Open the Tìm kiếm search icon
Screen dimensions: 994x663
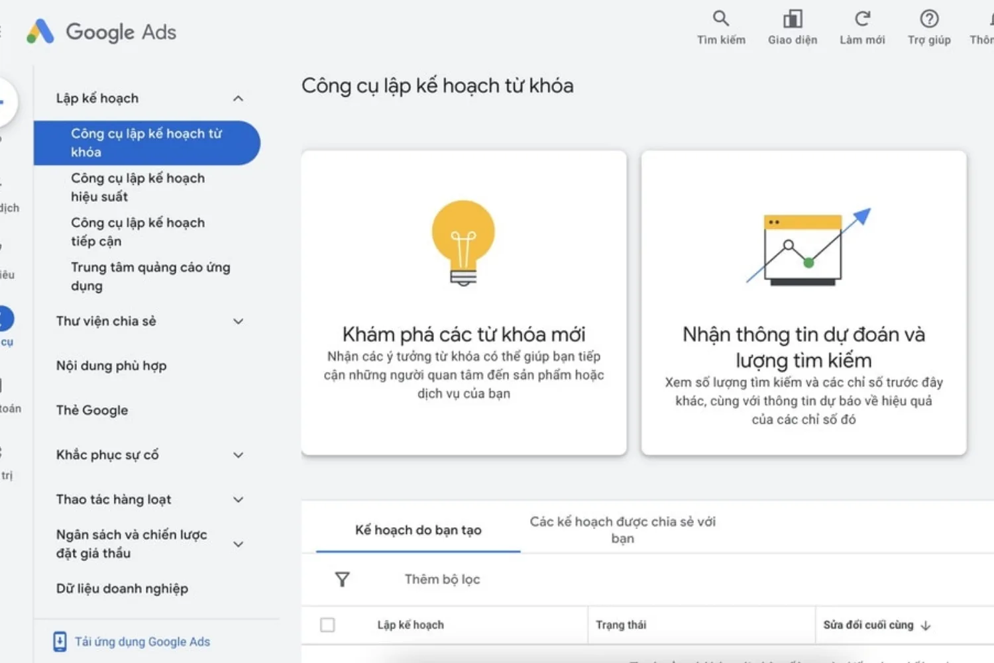click(720, 19)
